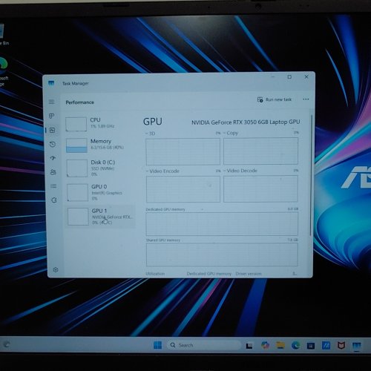371x371 pixels.
Task: Click the NVIDIA GeForce RTX 3050 title text
Action: click(x=246, y=122)
